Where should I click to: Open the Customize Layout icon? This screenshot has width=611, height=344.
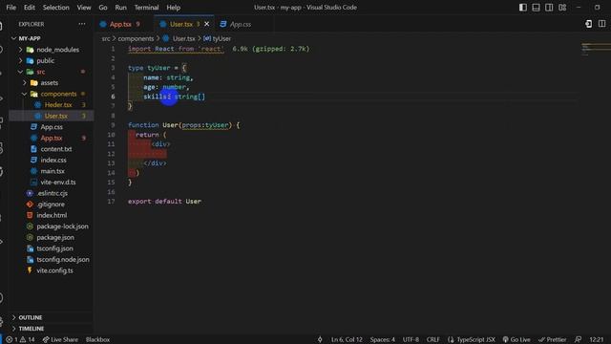[x=562, y=8]
